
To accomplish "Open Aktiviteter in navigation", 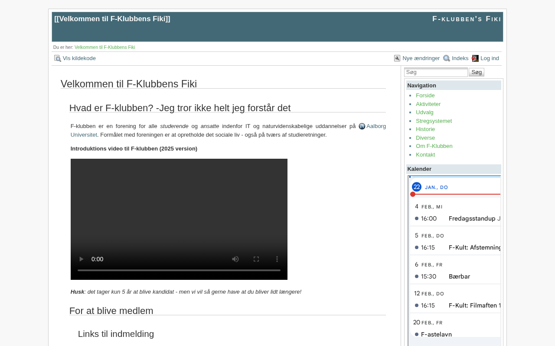I will click(428, 104).
